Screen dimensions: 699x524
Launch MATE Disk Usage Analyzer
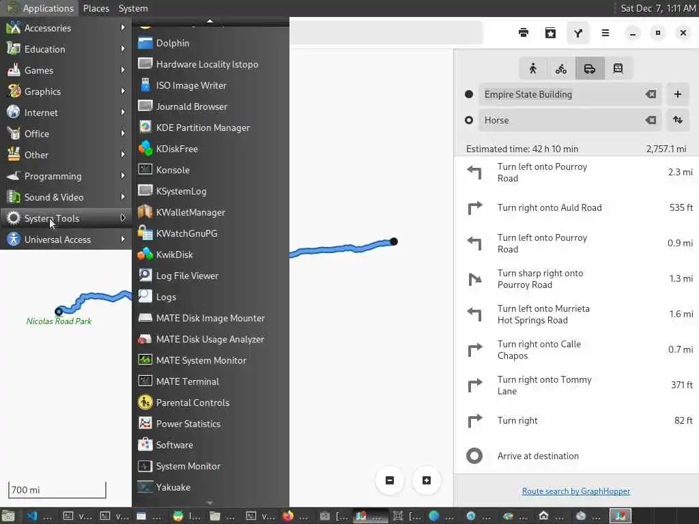point(211,339)
